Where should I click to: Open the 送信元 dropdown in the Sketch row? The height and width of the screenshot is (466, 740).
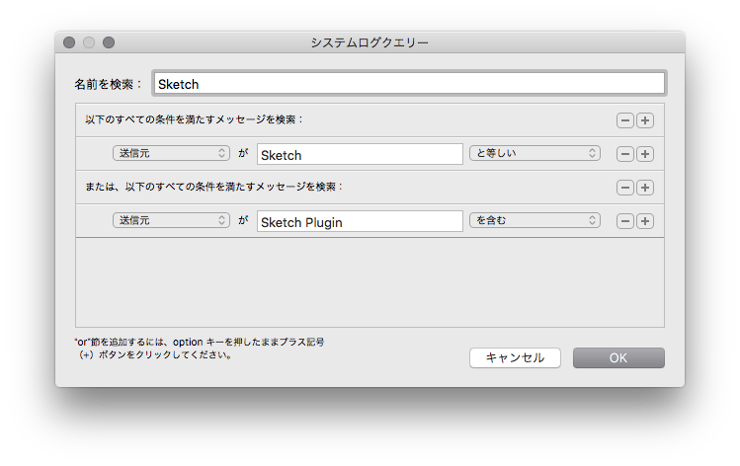click(x=171, y=153)
